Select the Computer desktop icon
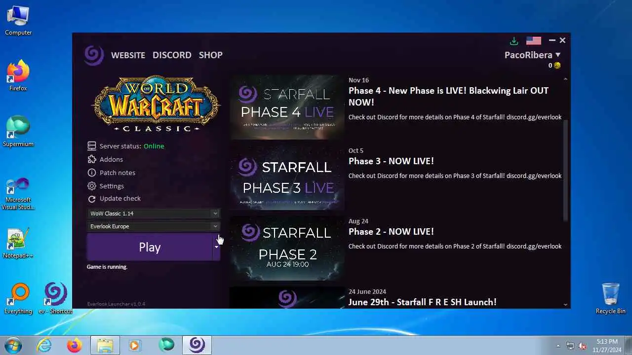The image size is (632, 355). point(18,20)
